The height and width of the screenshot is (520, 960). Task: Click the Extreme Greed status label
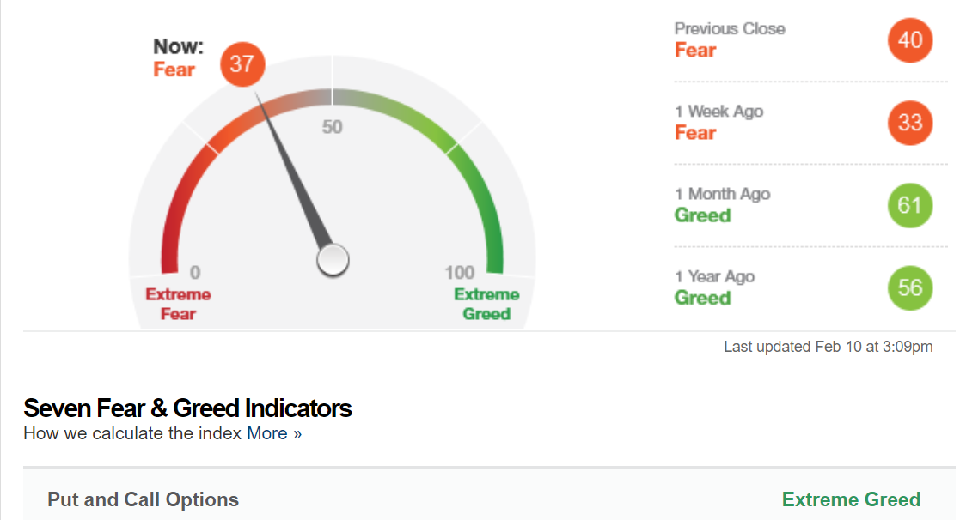point(851,499)
